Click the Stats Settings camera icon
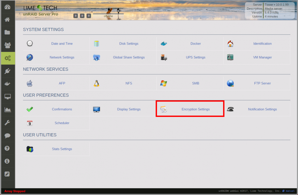This screenshot has width=298, height=195. (x=30, y=149)
